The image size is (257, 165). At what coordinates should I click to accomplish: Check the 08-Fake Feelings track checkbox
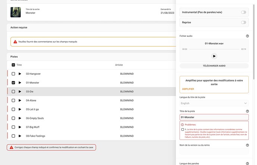click(x=13, y=136)
